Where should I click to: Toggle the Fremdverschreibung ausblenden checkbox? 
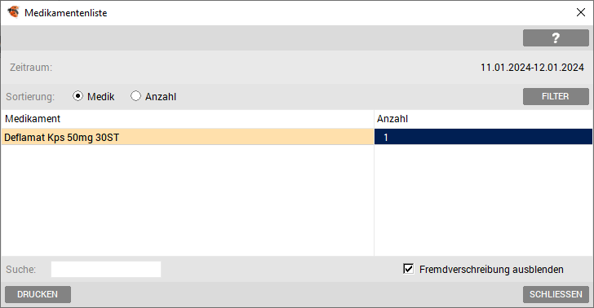408,269
